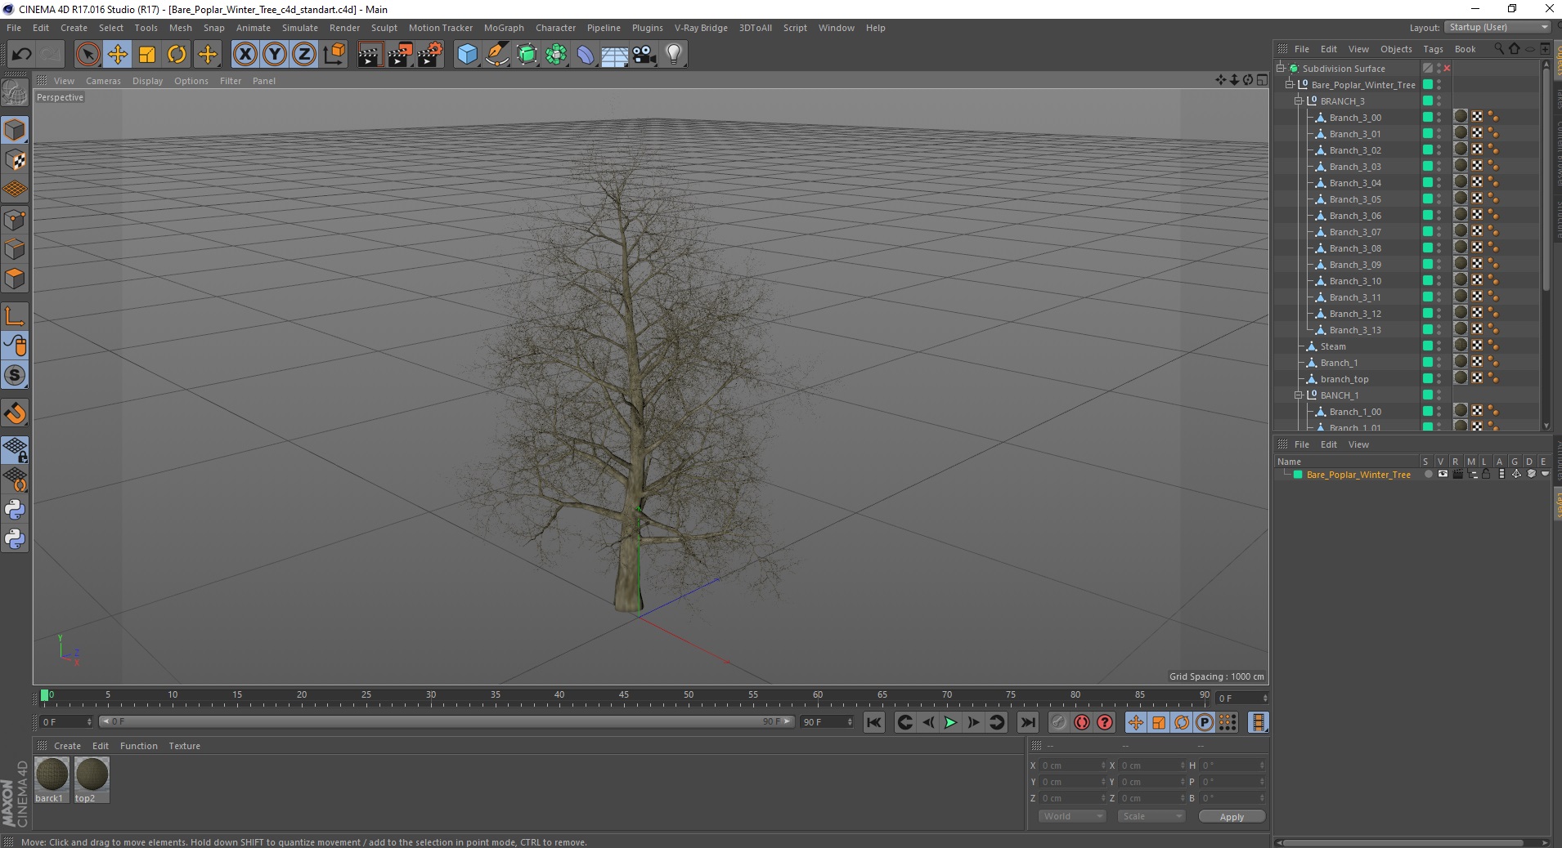Open the File menu

pyautogui.click(x=14, y=28)
